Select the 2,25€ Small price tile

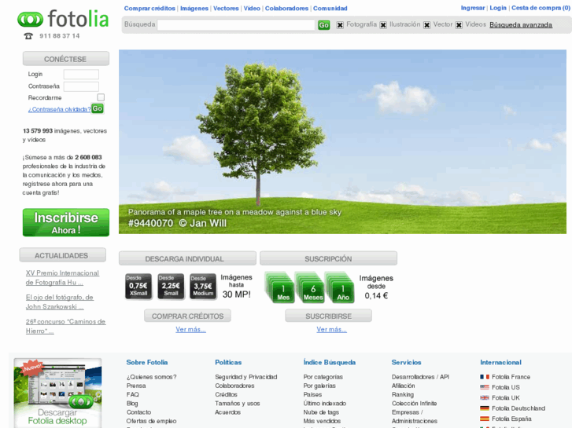click(171, 287)
